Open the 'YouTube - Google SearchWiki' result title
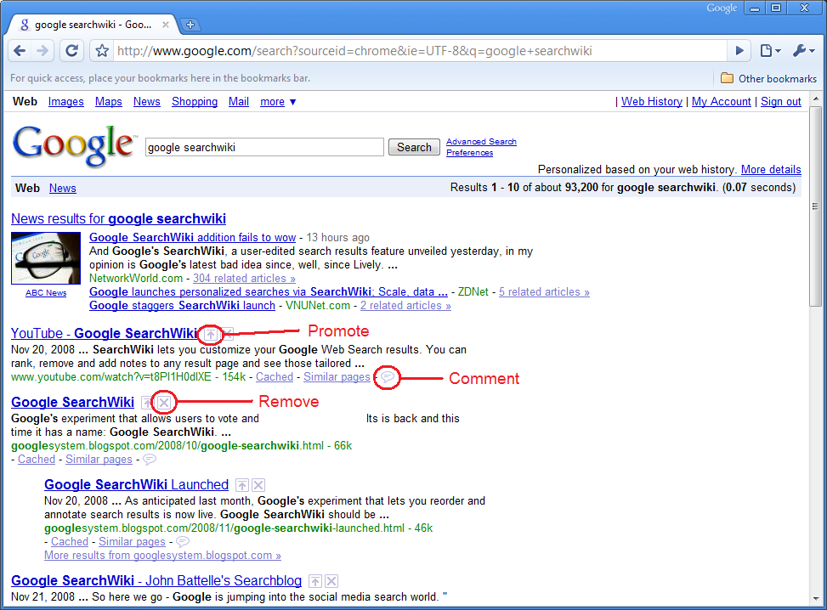The width and height of the screenshot is (827, 610). (105, 334)
